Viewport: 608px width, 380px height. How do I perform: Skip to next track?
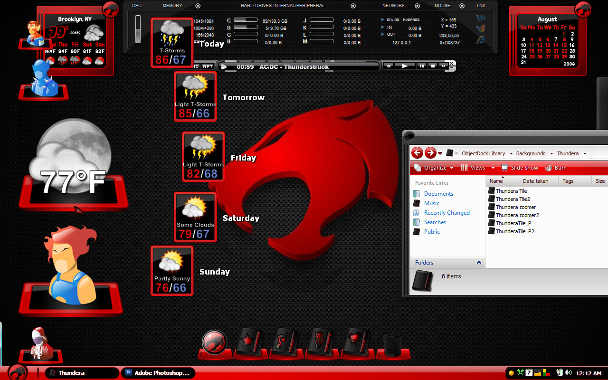[444, 66]
